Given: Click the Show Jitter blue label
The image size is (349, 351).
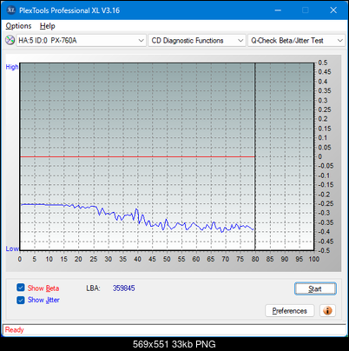Looking at the screenshot, I should [43, 300].
